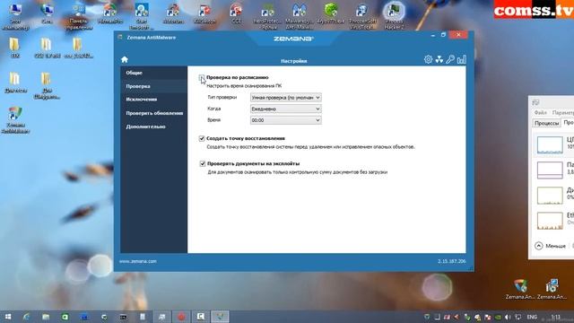Click the system tray clock

pos(556,317)
